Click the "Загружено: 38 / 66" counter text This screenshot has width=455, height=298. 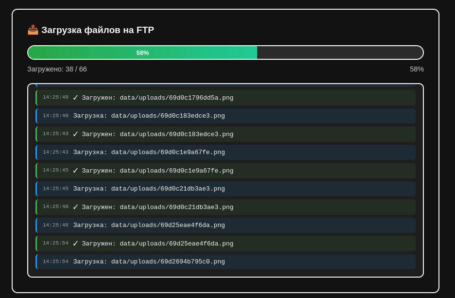click(x=57, y=69)
